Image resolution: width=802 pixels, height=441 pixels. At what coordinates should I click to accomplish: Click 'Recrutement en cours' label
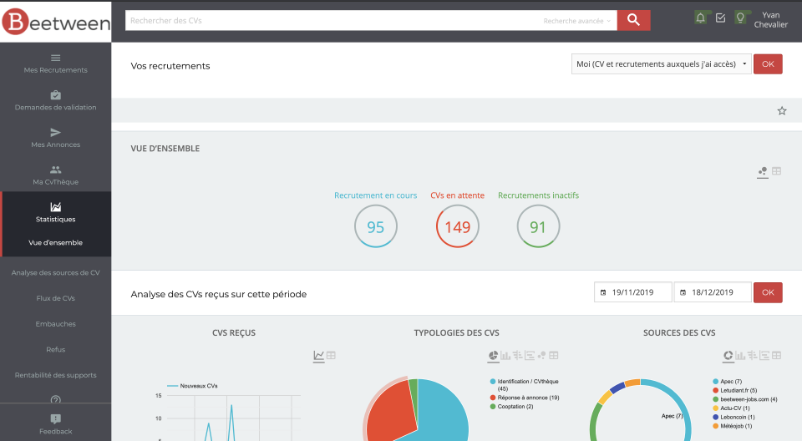pyautogui.click(x=375, y=195)
